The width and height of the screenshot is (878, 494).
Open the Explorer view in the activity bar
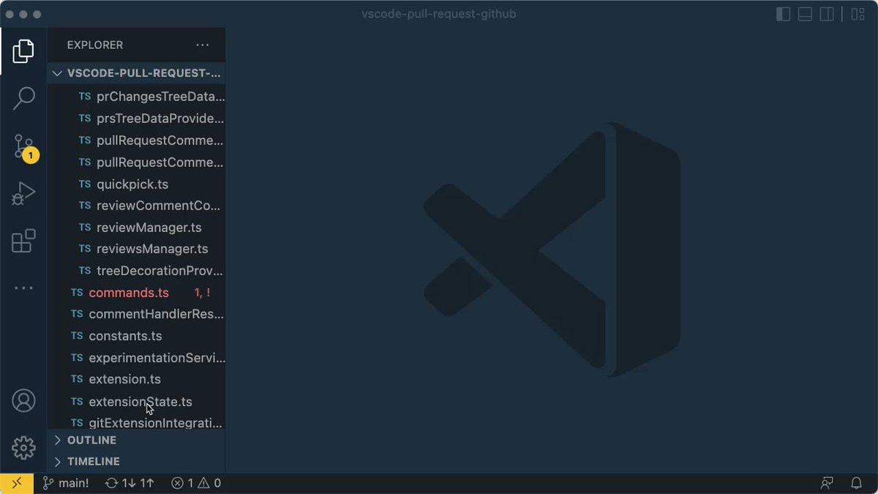coord(23,51)
